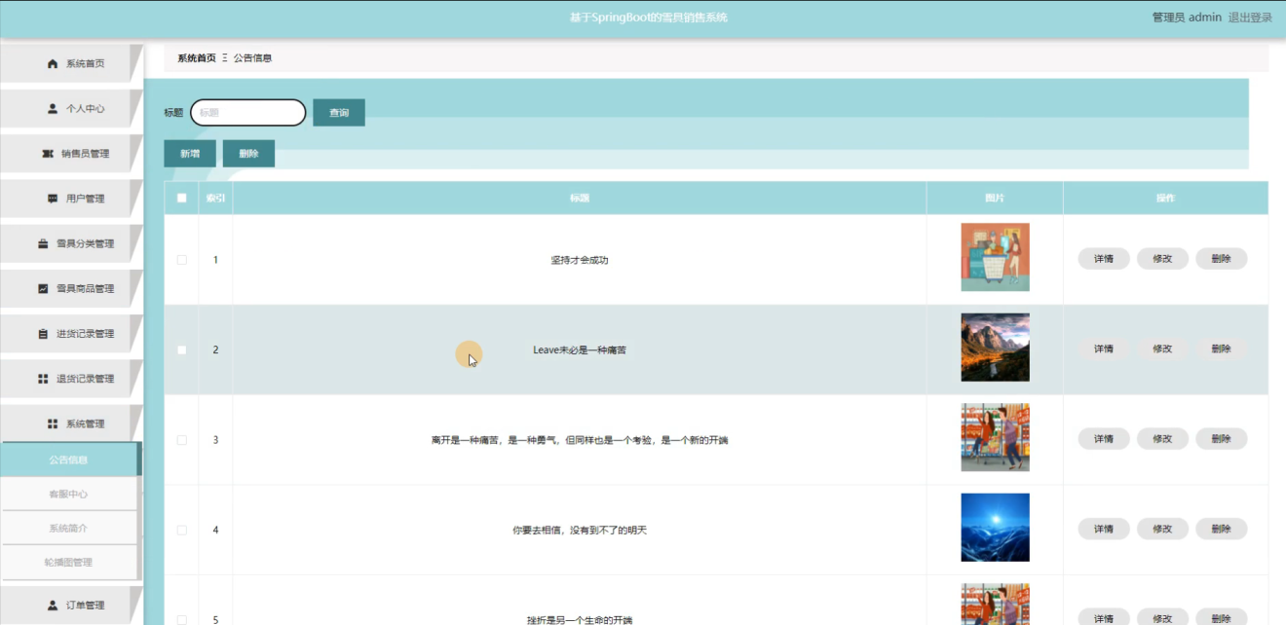Click 修改 for row 坚持才会成功
Image resolution: width=1286 pixels, height=625 pixels.
point(1162,259)
